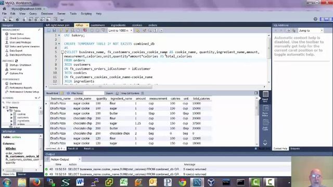Switch to the orders query tab
The image size is (333, 187).
[x=152, y=25]
